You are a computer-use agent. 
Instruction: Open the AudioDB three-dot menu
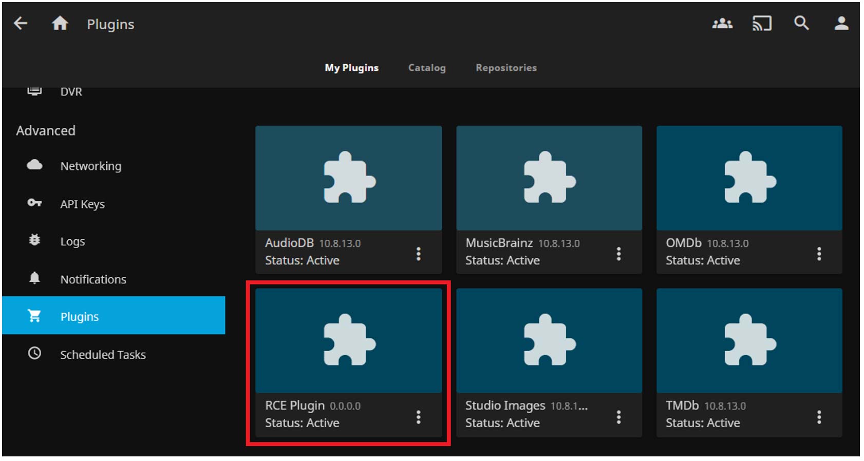click(419, 254)
